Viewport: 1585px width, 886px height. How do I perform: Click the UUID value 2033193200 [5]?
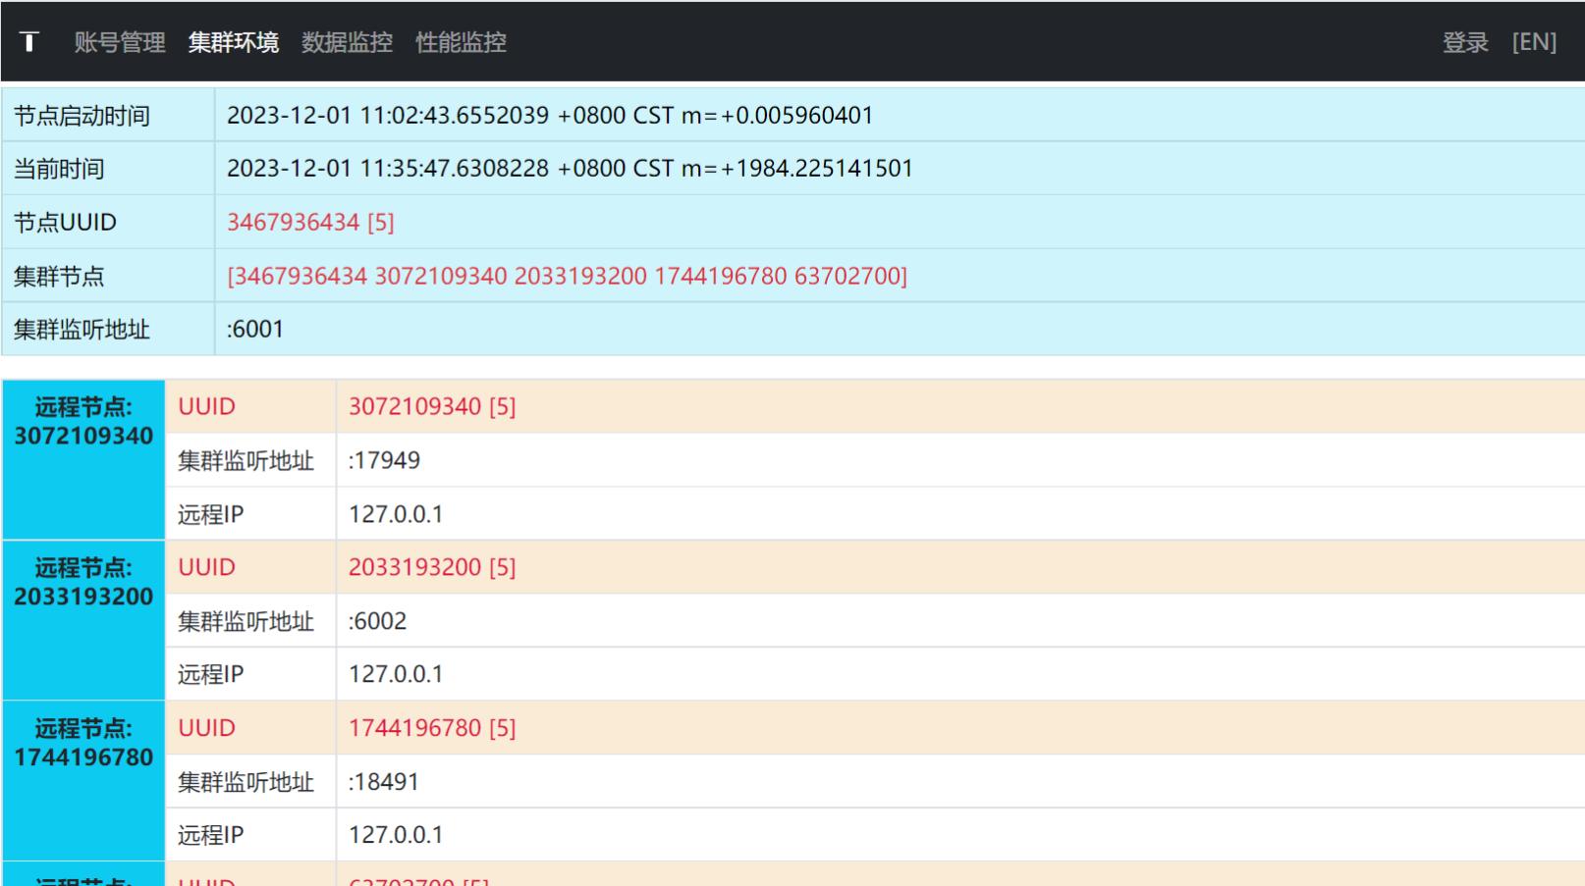[x=432, y=568]
